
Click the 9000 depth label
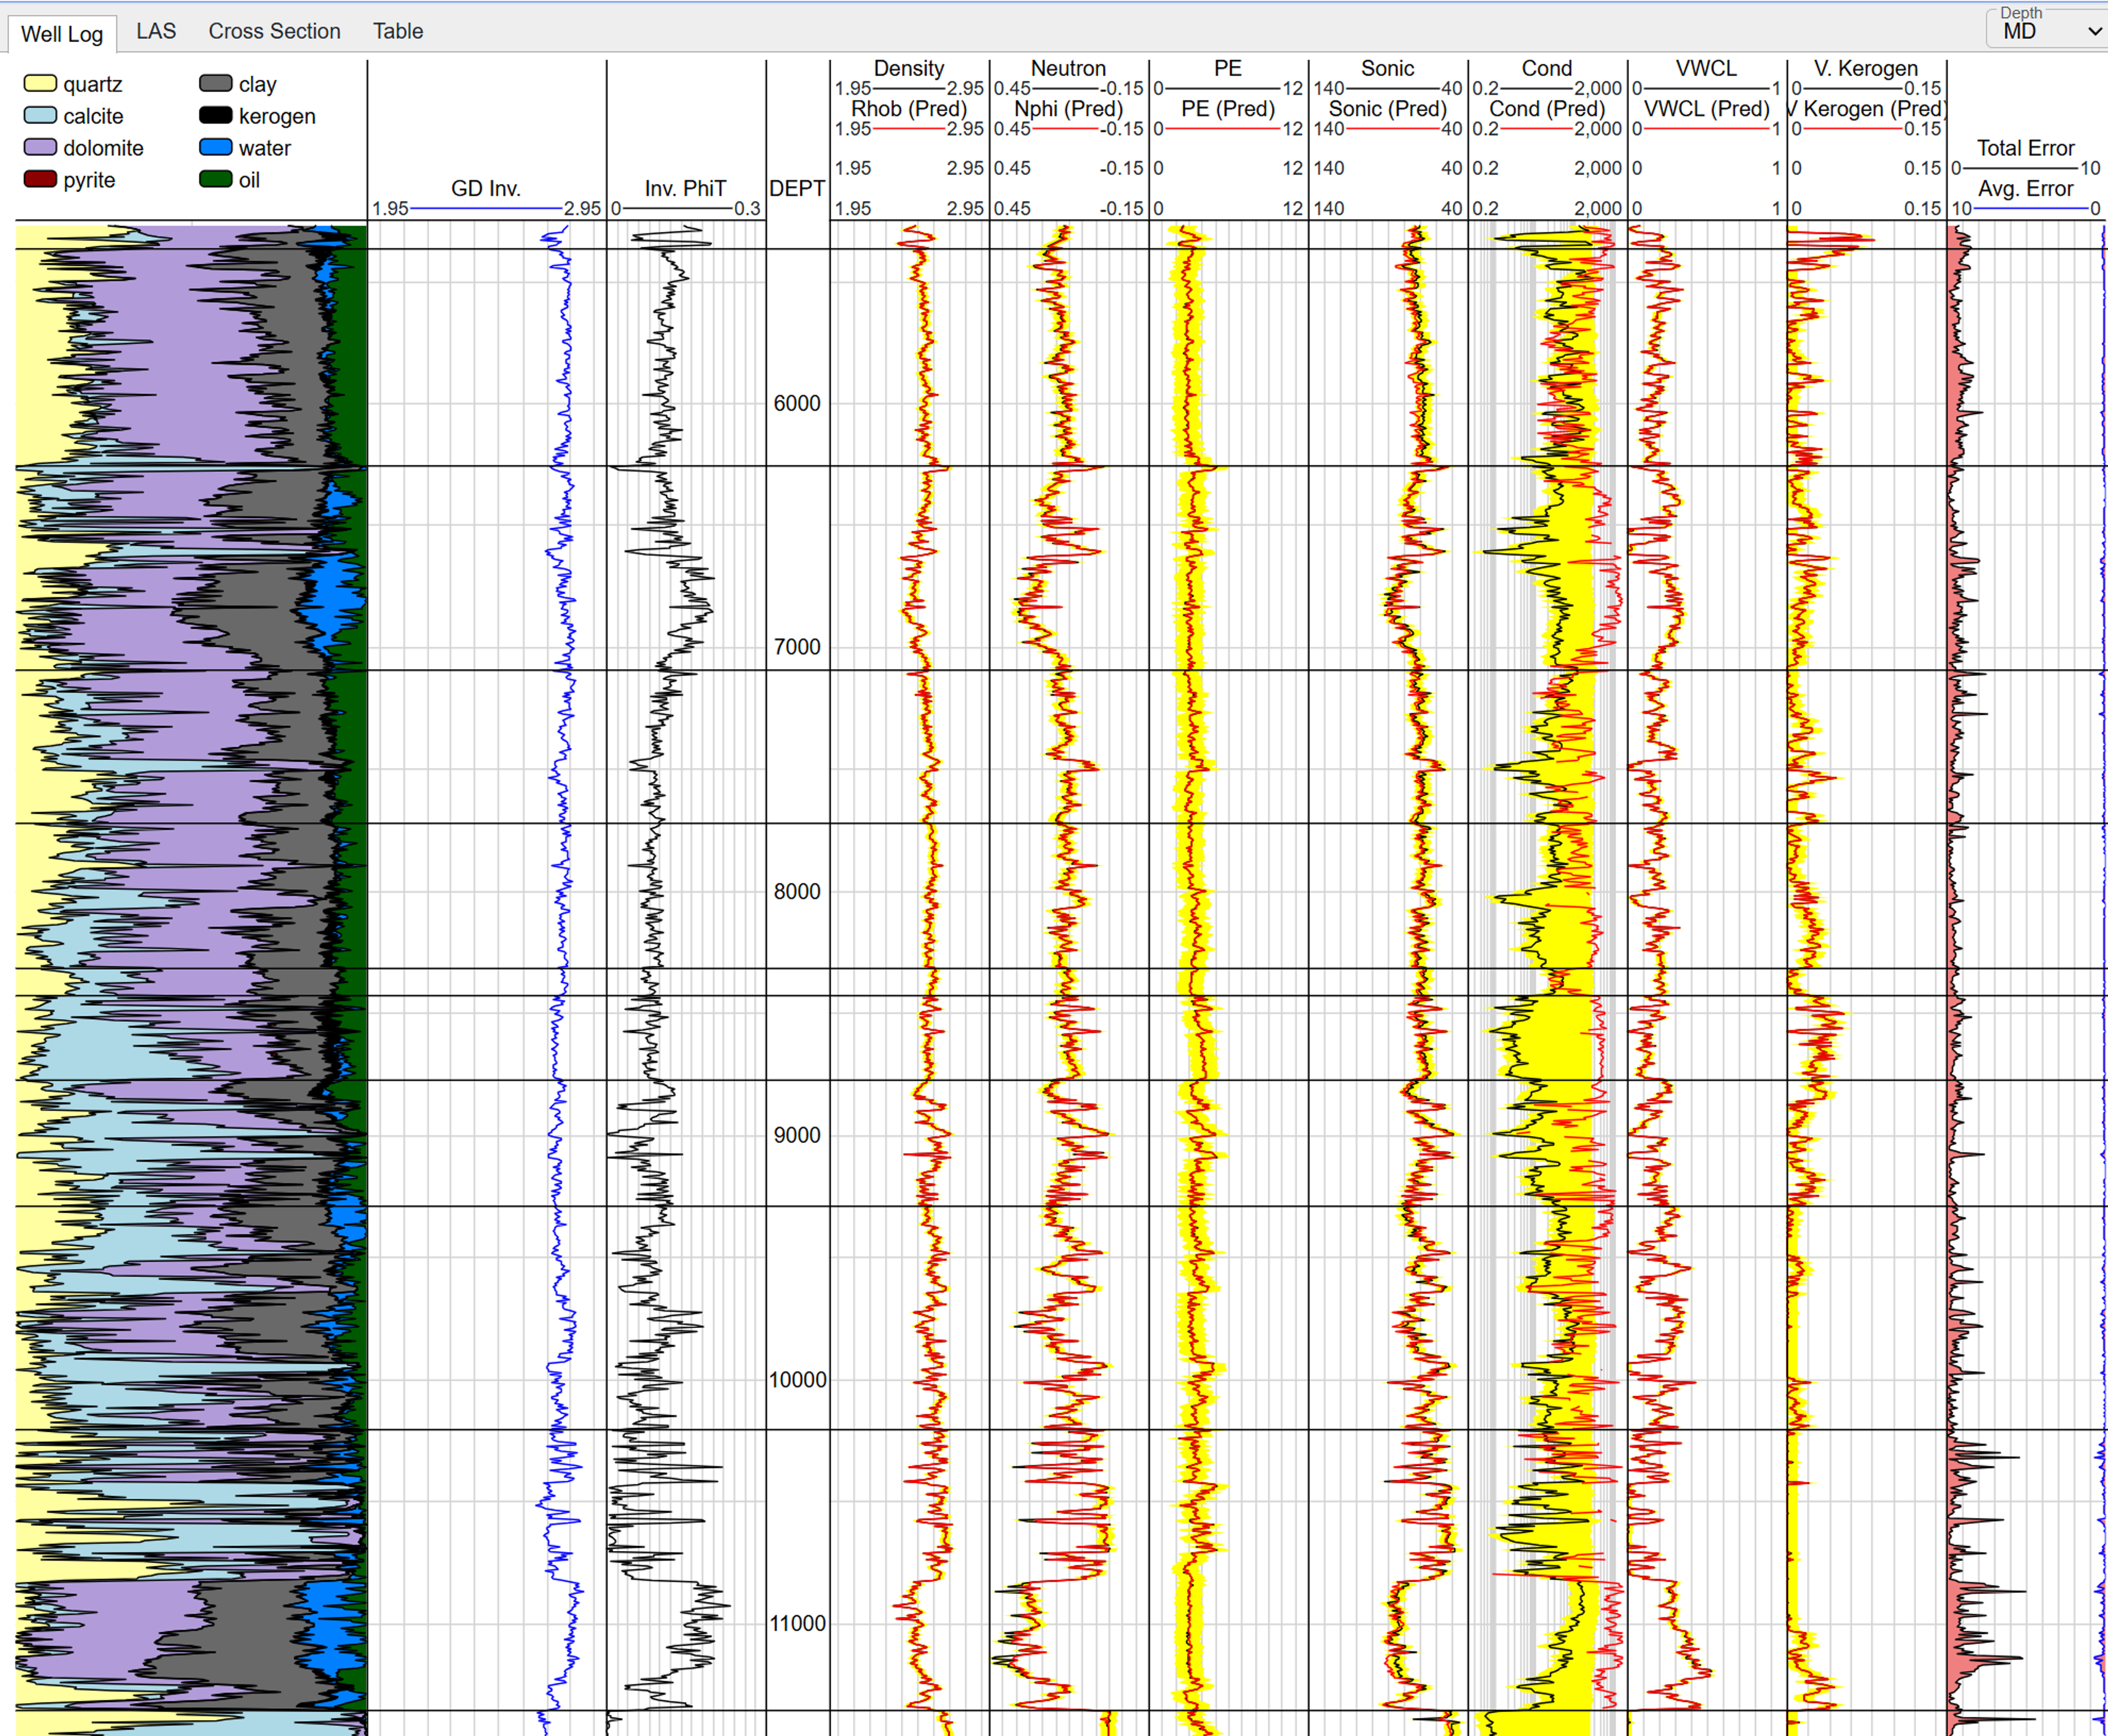coord(797,1135)
